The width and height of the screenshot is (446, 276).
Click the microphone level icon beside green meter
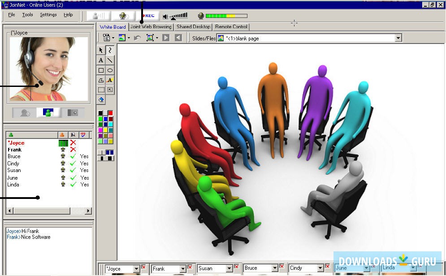point(201,16)
